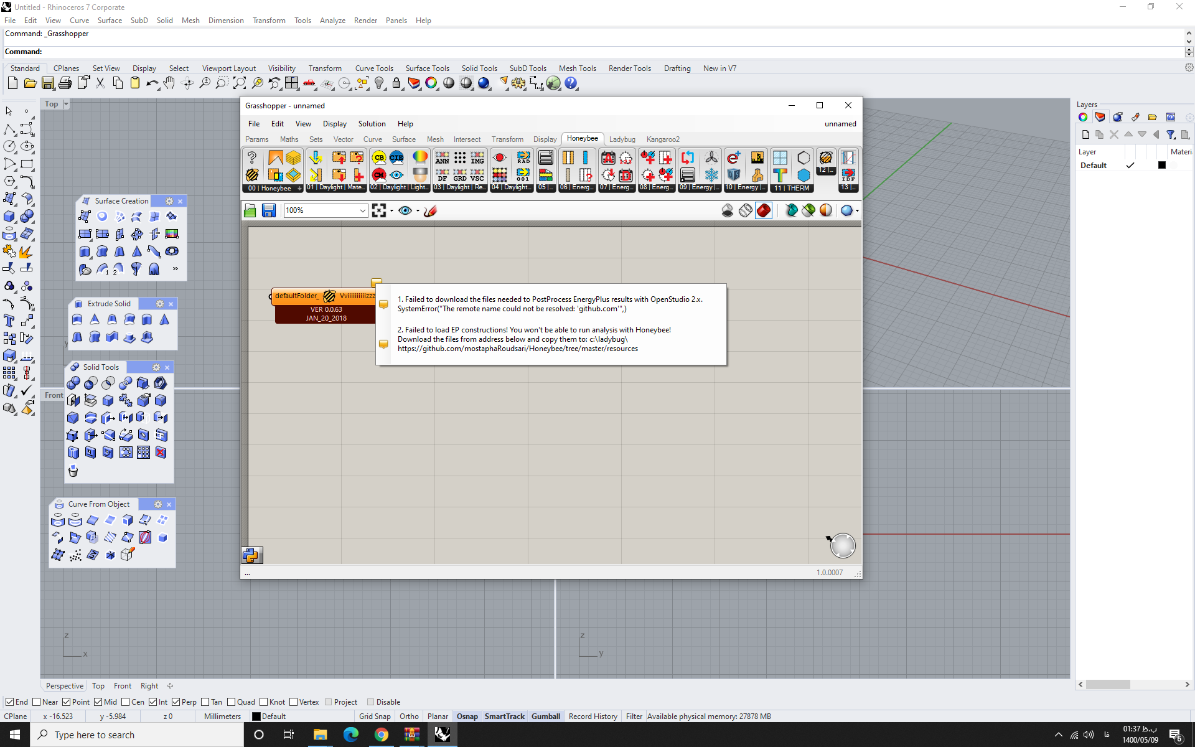The height and width of the screenshot is (747, 1195).
Task: Click the Zoom extents icon in Grasshopper toolbar
Action: coord(379,210)
